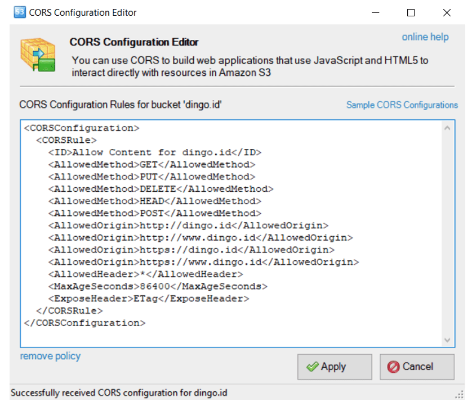Click the https://www.dingo.id AllowedOrigin line

(203, 262)
